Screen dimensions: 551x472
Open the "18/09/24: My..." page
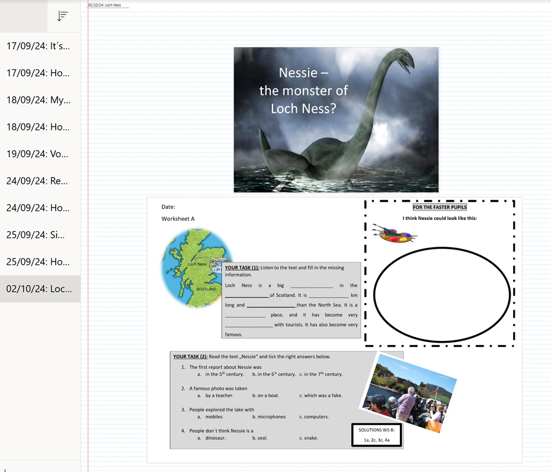pyautogui.click(x=39, y=100)
